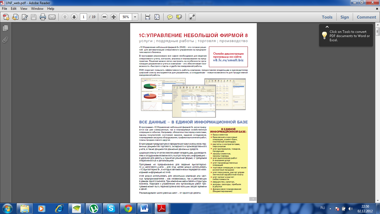Click the fit one full page icon

157,17
